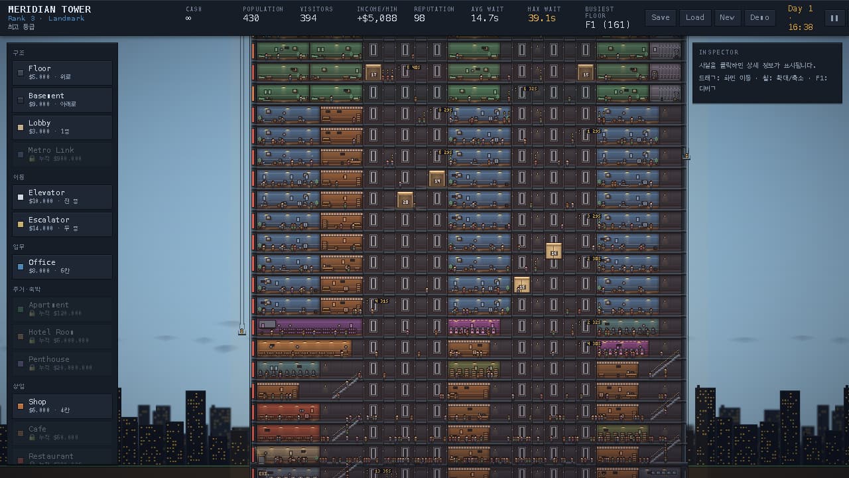This screenshot has height=478, width=849.
Task: Pick the Elevator build tool
Action: pos(62,197)
